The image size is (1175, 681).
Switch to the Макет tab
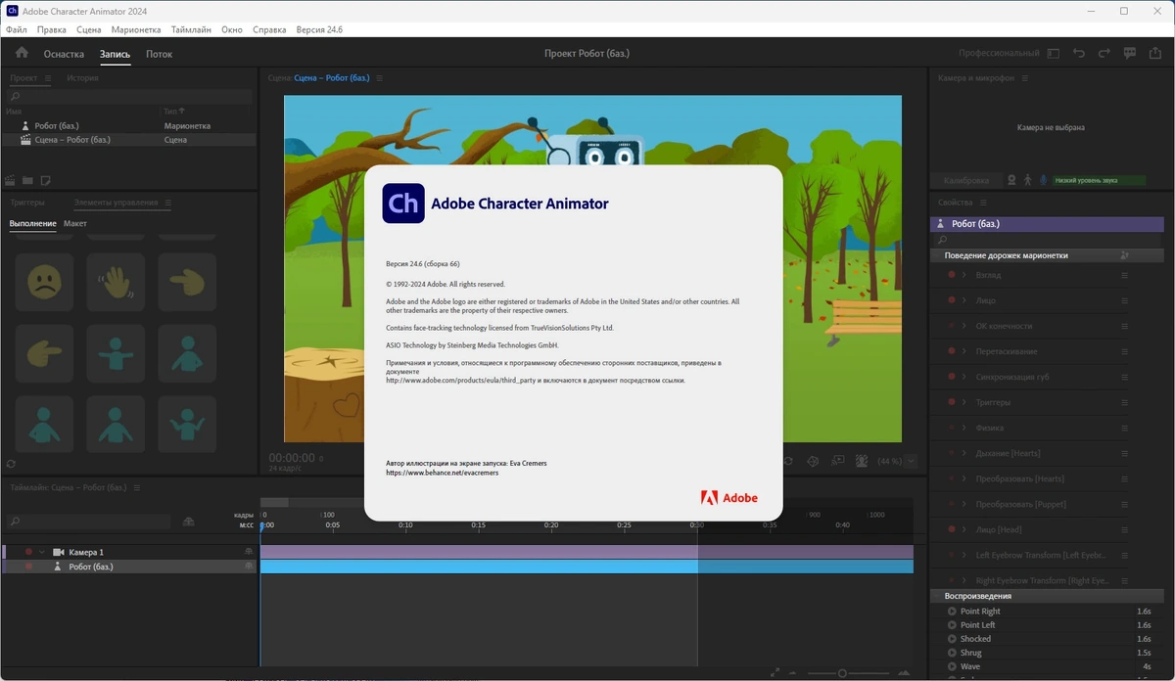point(75,224)
